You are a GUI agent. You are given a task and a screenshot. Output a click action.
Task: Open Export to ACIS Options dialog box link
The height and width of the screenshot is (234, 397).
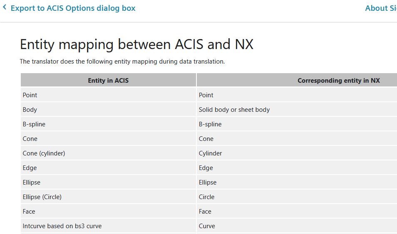tap(73, 8)
